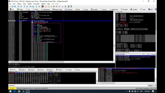
Task: Open the Plugins menu
Action: tap(29, 4)
